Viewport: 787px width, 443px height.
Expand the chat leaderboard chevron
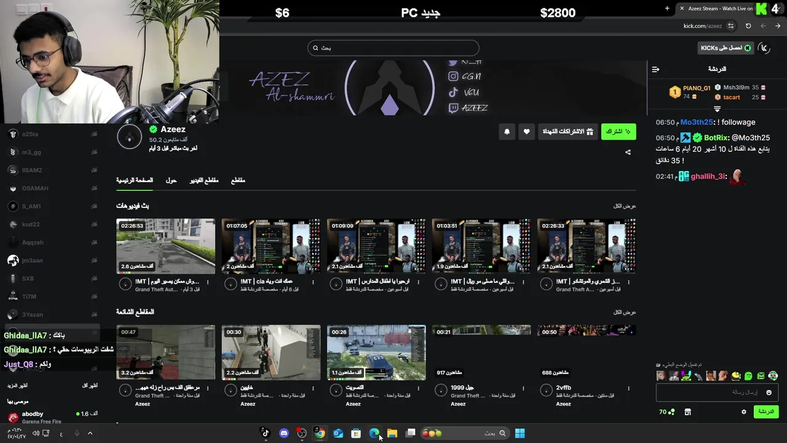click(717, 109)
